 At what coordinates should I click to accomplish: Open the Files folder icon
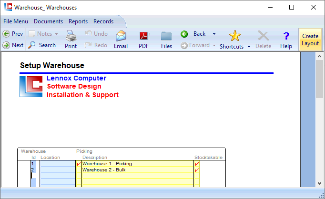(166, 36)
